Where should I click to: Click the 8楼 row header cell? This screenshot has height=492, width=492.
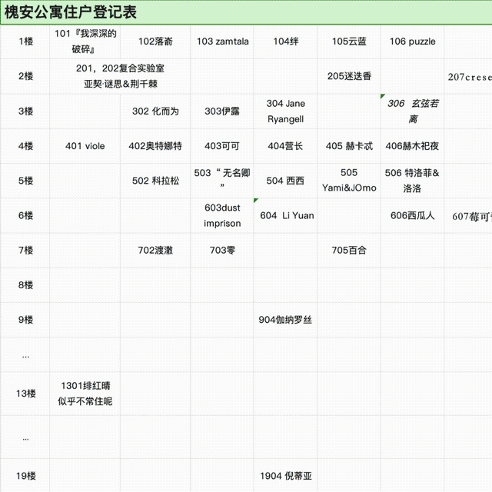click(x=25, y=285)
